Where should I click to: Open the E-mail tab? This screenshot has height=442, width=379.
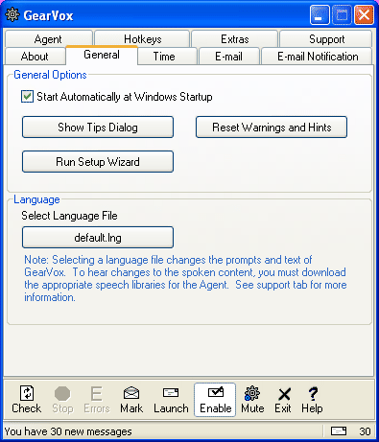pos(228,57)
